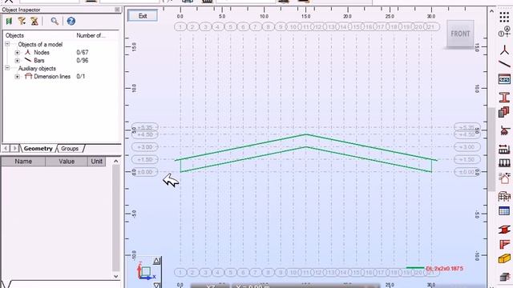Click the house-shaped icon on right toolbar

coord(504,178)
